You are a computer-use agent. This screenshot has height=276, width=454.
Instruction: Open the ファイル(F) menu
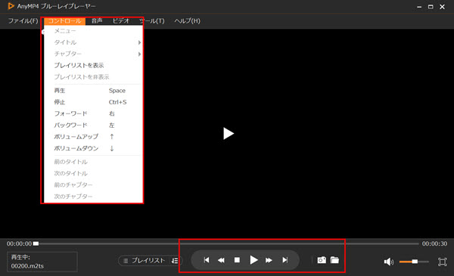(x=23, y=21)
